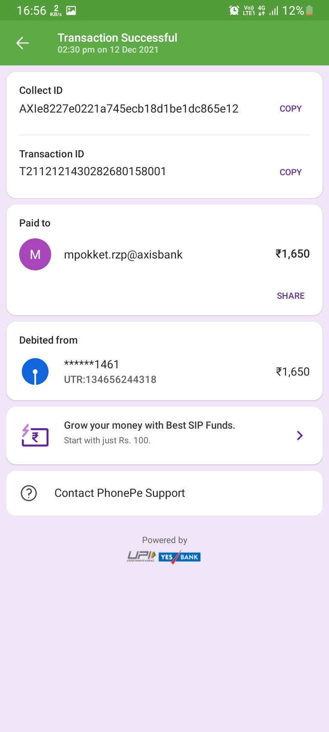The width and height of the screenshot is (329, 732).
Task: Tap the purple M avatar icon
Action: click(x=35, y=254)
